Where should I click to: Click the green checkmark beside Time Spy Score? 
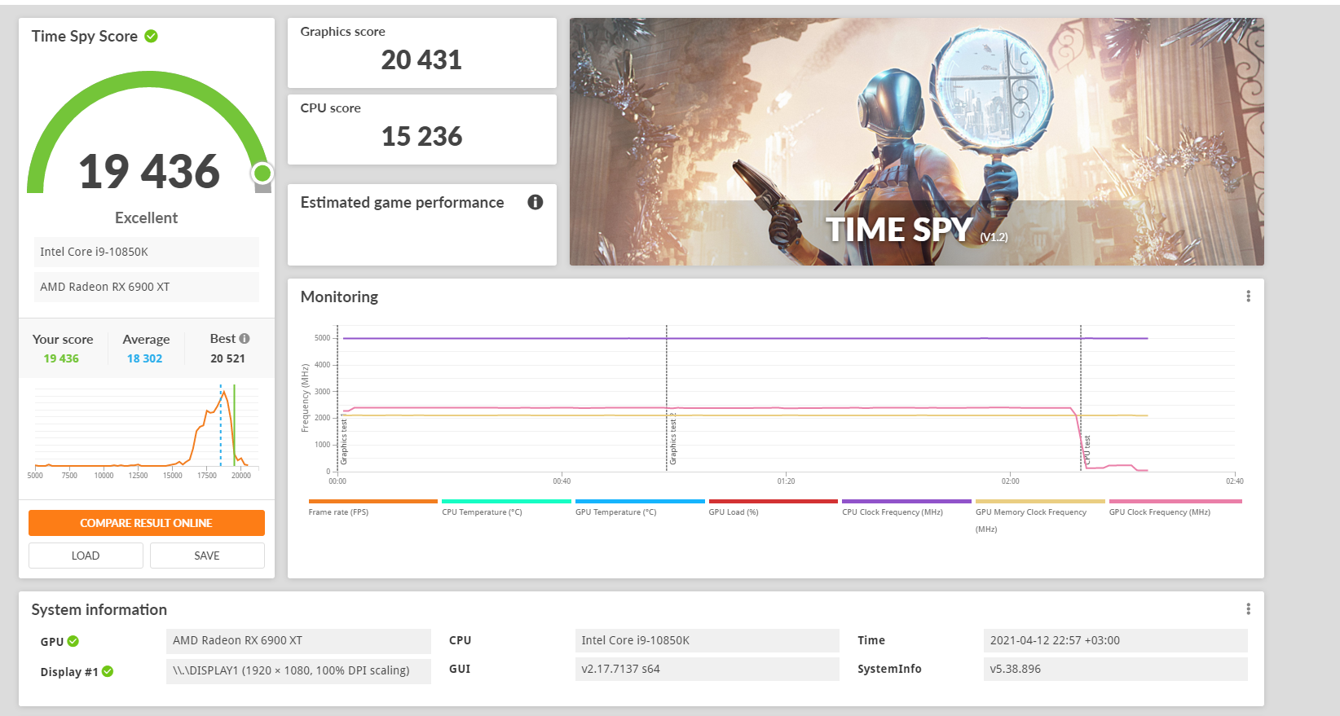[x=151, y=36]
